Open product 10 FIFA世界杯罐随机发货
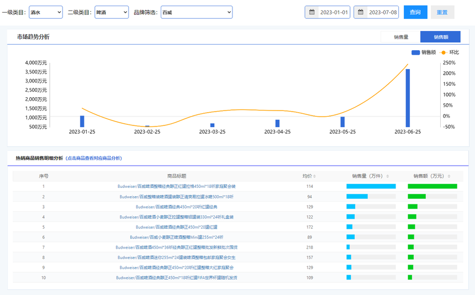475x295 pixels. (x=177, y=278)
